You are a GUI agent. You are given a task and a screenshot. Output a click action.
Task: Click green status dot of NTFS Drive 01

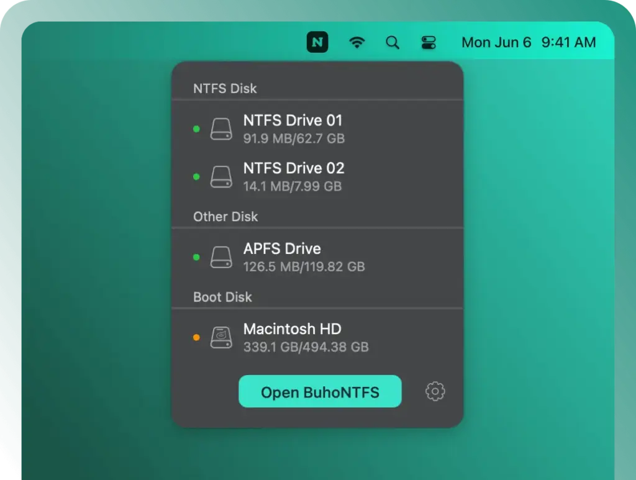[x=196, y=129]
